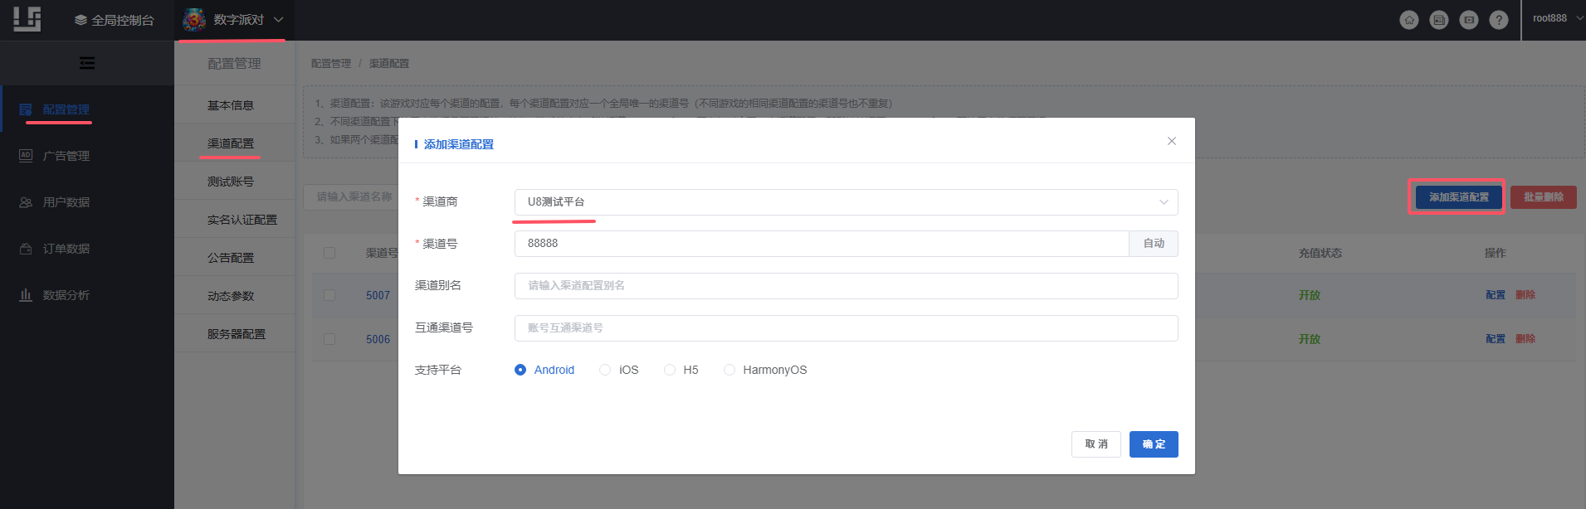Go to 实名认证配置 submenu item
Screen dimensions: 1586x509
tap(242, 220)
